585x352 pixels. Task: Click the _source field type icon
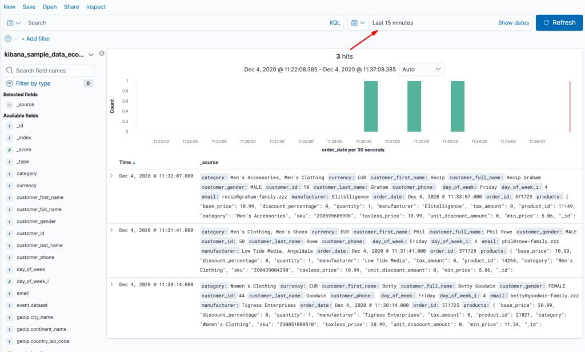pos(9,105)
